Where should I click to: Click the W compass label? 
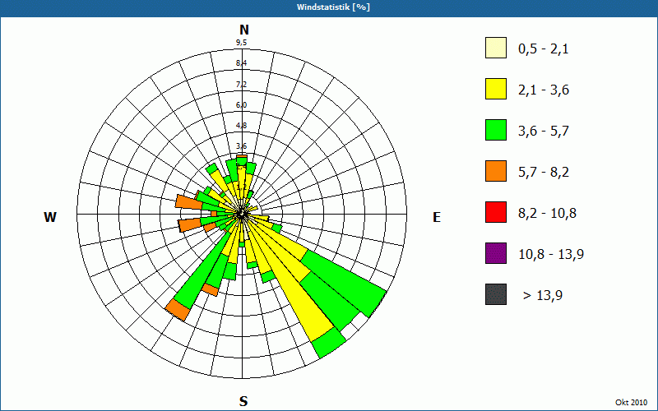pyautogui.click(x=50, y=217)
